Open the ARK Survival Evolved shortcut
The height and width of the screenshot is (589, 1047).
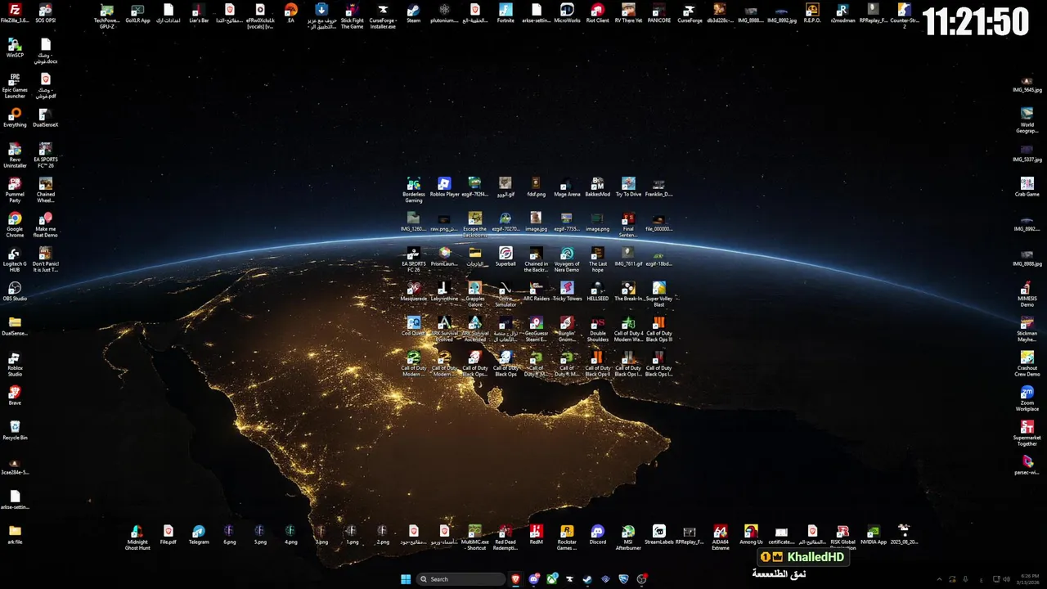click(444, 329)
